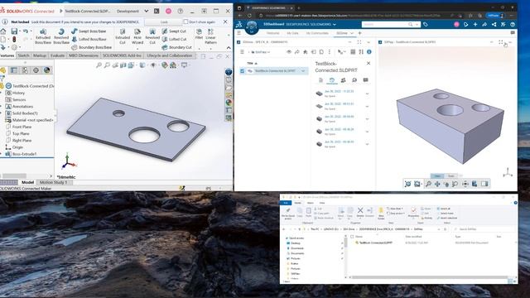
Task: Switch to the Markup tab
Action: pyautogui.click(x=40, y=55)
